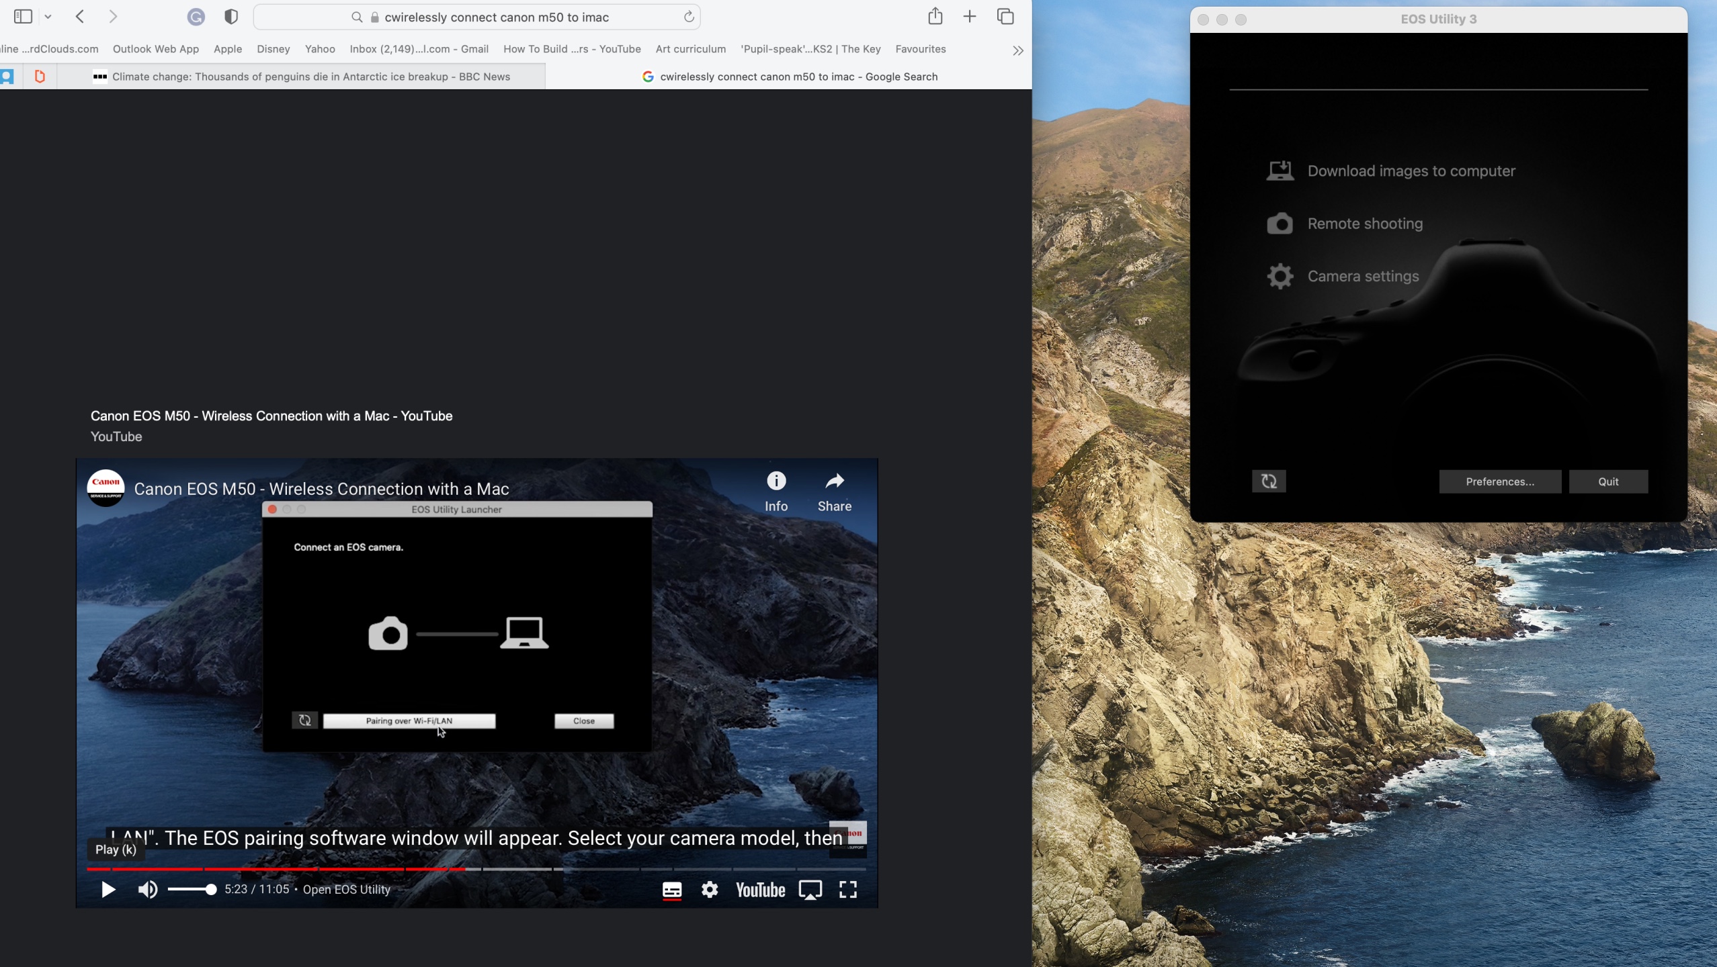Mute the video with speaker icon
Screen dimensions: 1717x967
click(147, 890)
